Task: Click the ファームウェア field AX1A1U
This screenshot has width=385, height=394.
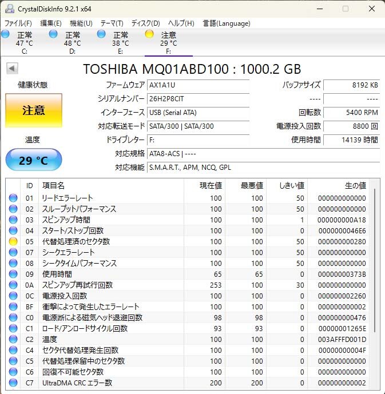Action: [198, 85]
